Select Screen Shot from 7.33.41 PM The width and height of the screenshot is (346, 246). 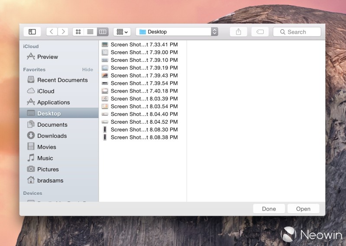point(144,45)
